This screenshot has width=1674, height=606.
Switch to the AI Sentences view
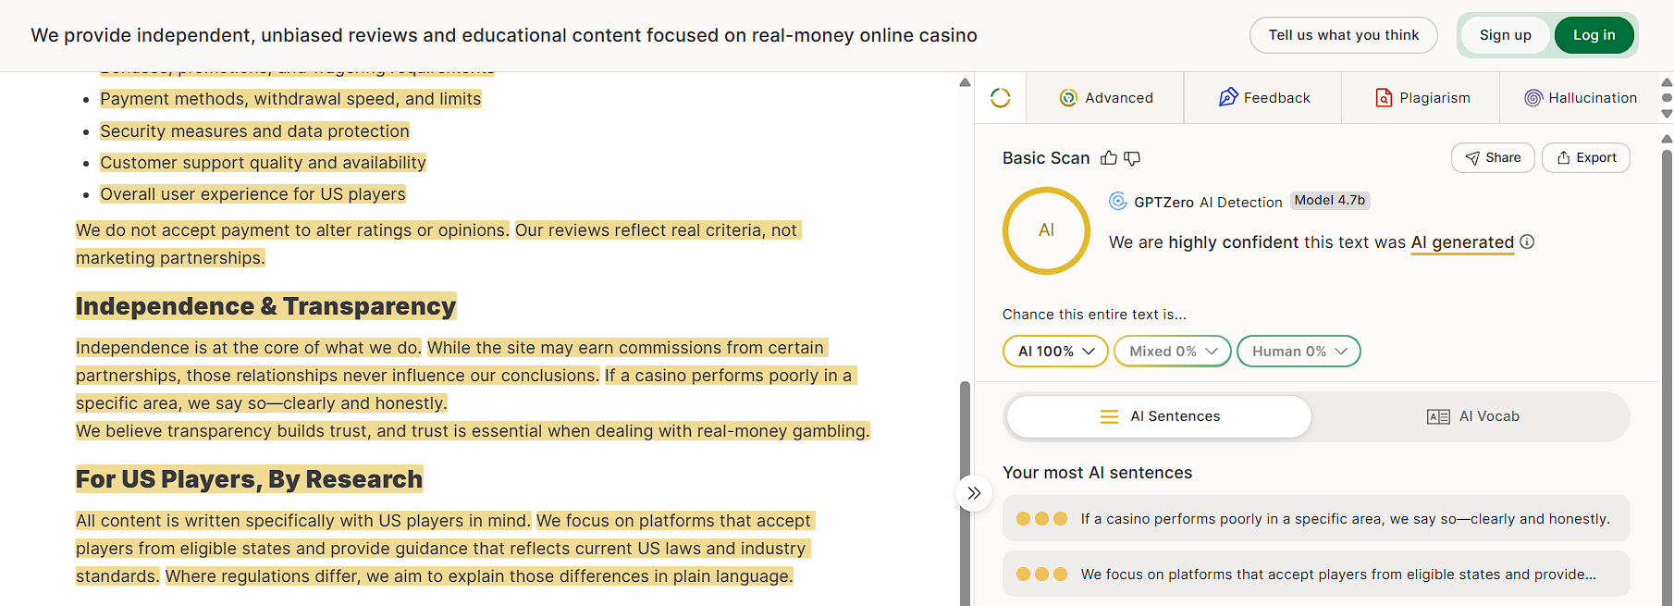[x=1159, y=416]
